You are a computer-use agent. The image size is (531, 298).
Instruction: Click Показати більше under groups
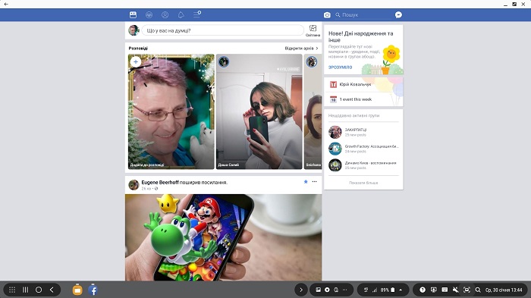(363, 183)
